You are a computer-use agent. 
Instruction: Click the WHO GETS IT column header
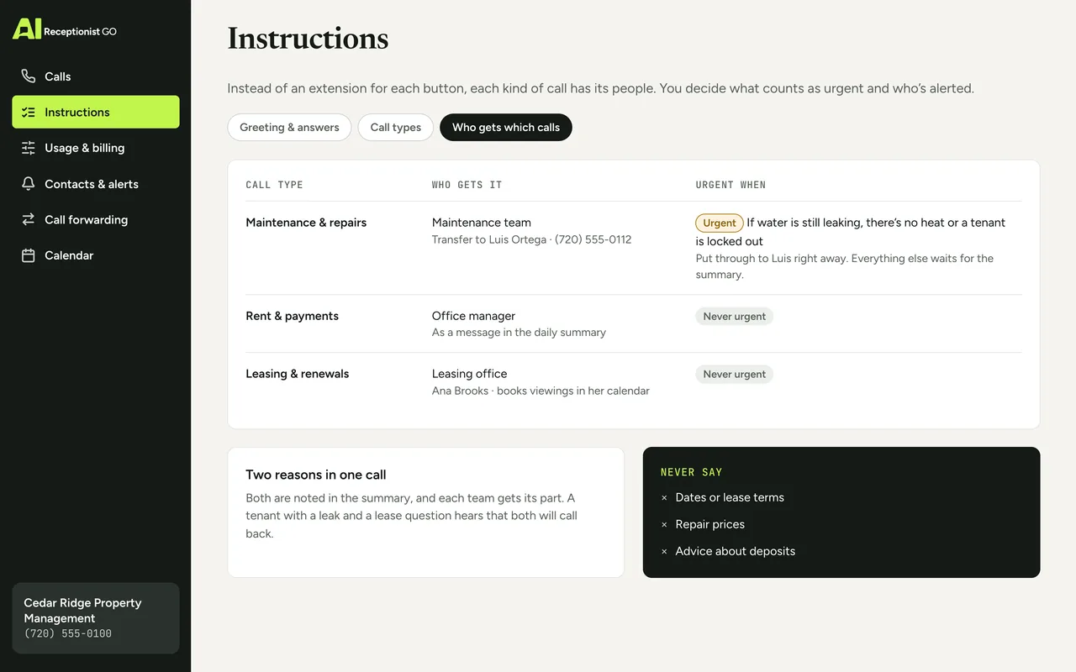pyautogui.click(x=467, y=185)
